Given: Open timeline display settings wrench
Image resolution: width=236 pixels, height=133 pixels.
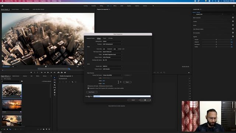Looking at the screenshot, I should coord(73,82).
